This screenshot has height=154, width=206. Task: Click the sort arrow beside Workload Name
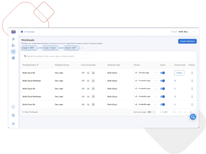pos(38,65)
